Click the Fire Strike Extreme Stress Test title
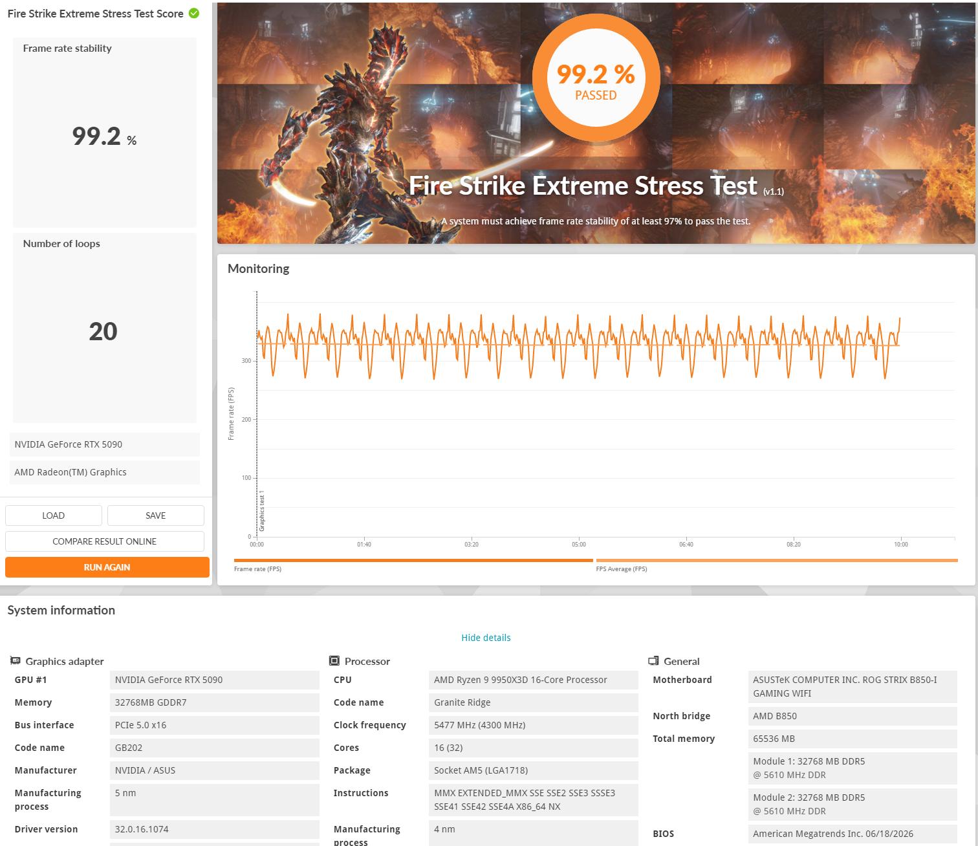 [583, 186]
